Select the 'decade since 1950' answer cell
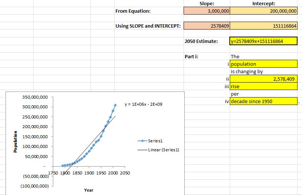Screen dimensions: 302x195 click(264, 101)
